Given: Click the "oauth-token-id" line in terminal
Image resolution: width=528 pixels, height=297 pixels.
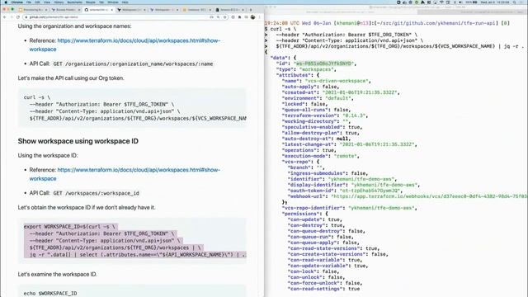Looking at the screenshot, I should (x=345, y=191).
